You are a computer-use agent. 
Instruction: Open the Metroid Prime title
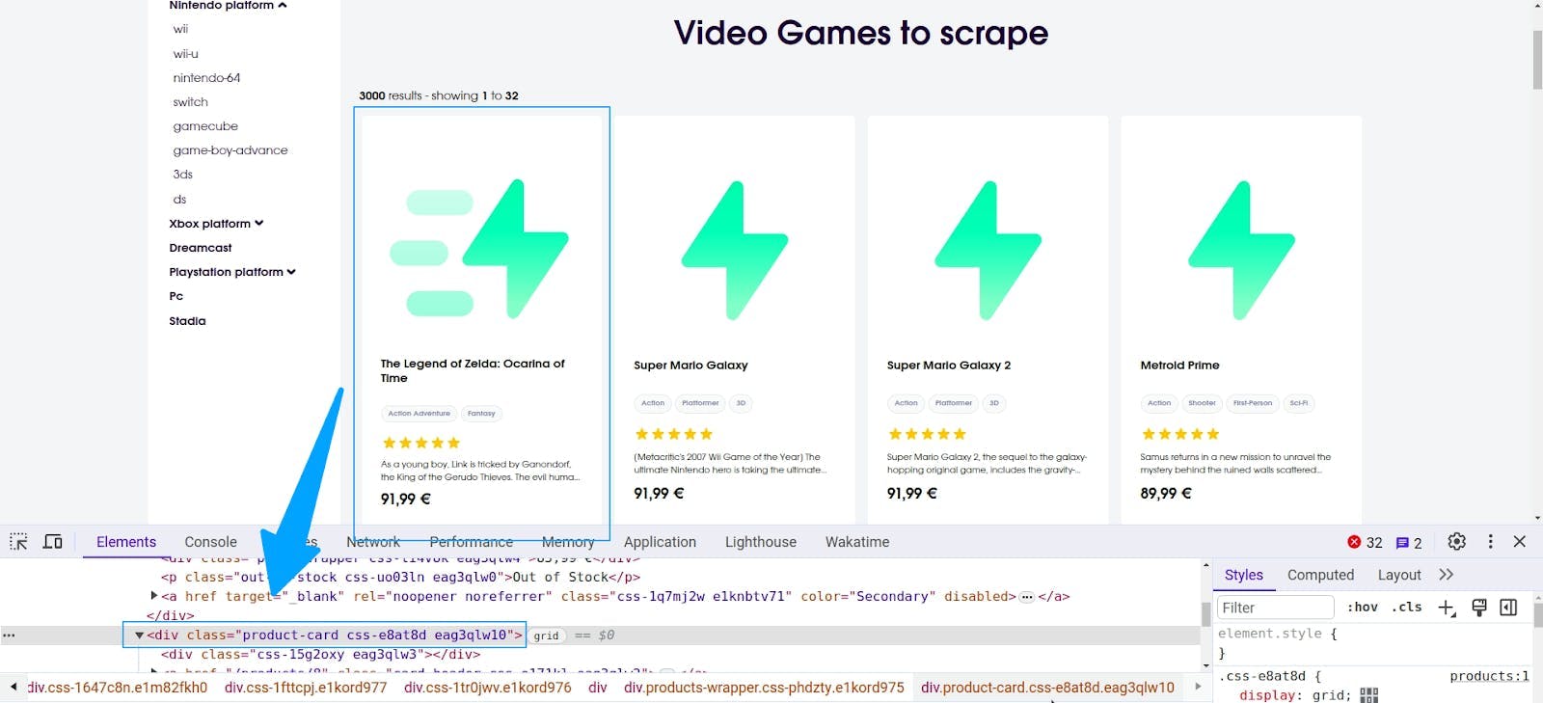pos(1179,365)
